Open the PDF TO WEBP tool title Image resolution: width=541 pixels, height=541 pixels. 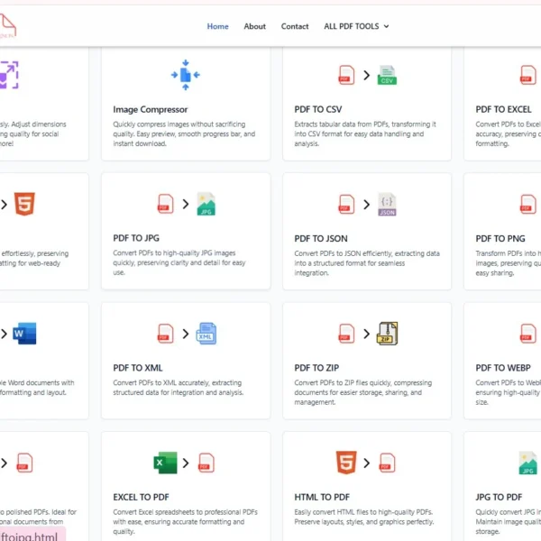(x=503, y=368)
